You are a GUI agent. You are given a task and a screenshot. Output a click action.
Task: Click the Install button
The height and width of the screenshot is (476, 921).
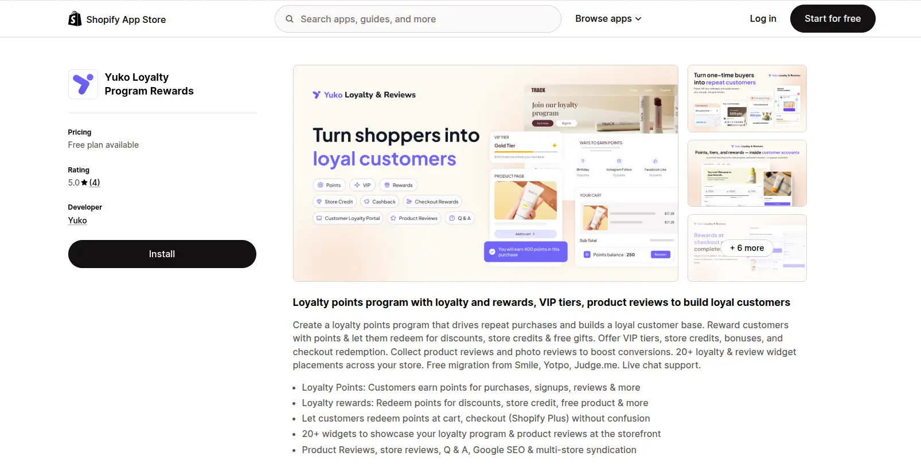pos(162,254)
